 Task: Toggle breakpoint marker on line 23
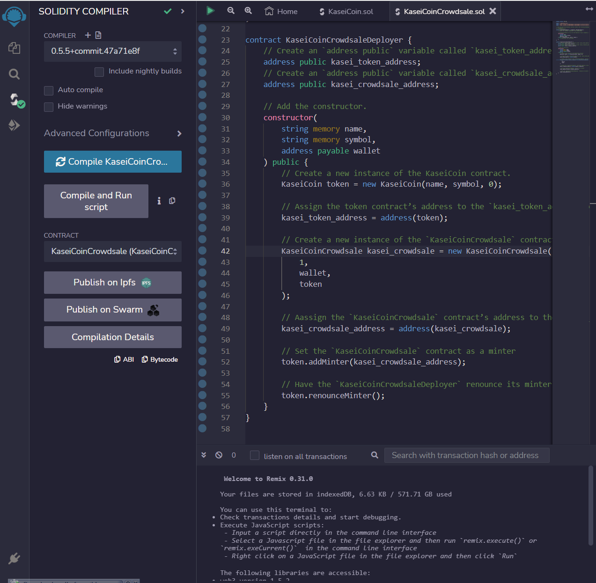(202, 39)
